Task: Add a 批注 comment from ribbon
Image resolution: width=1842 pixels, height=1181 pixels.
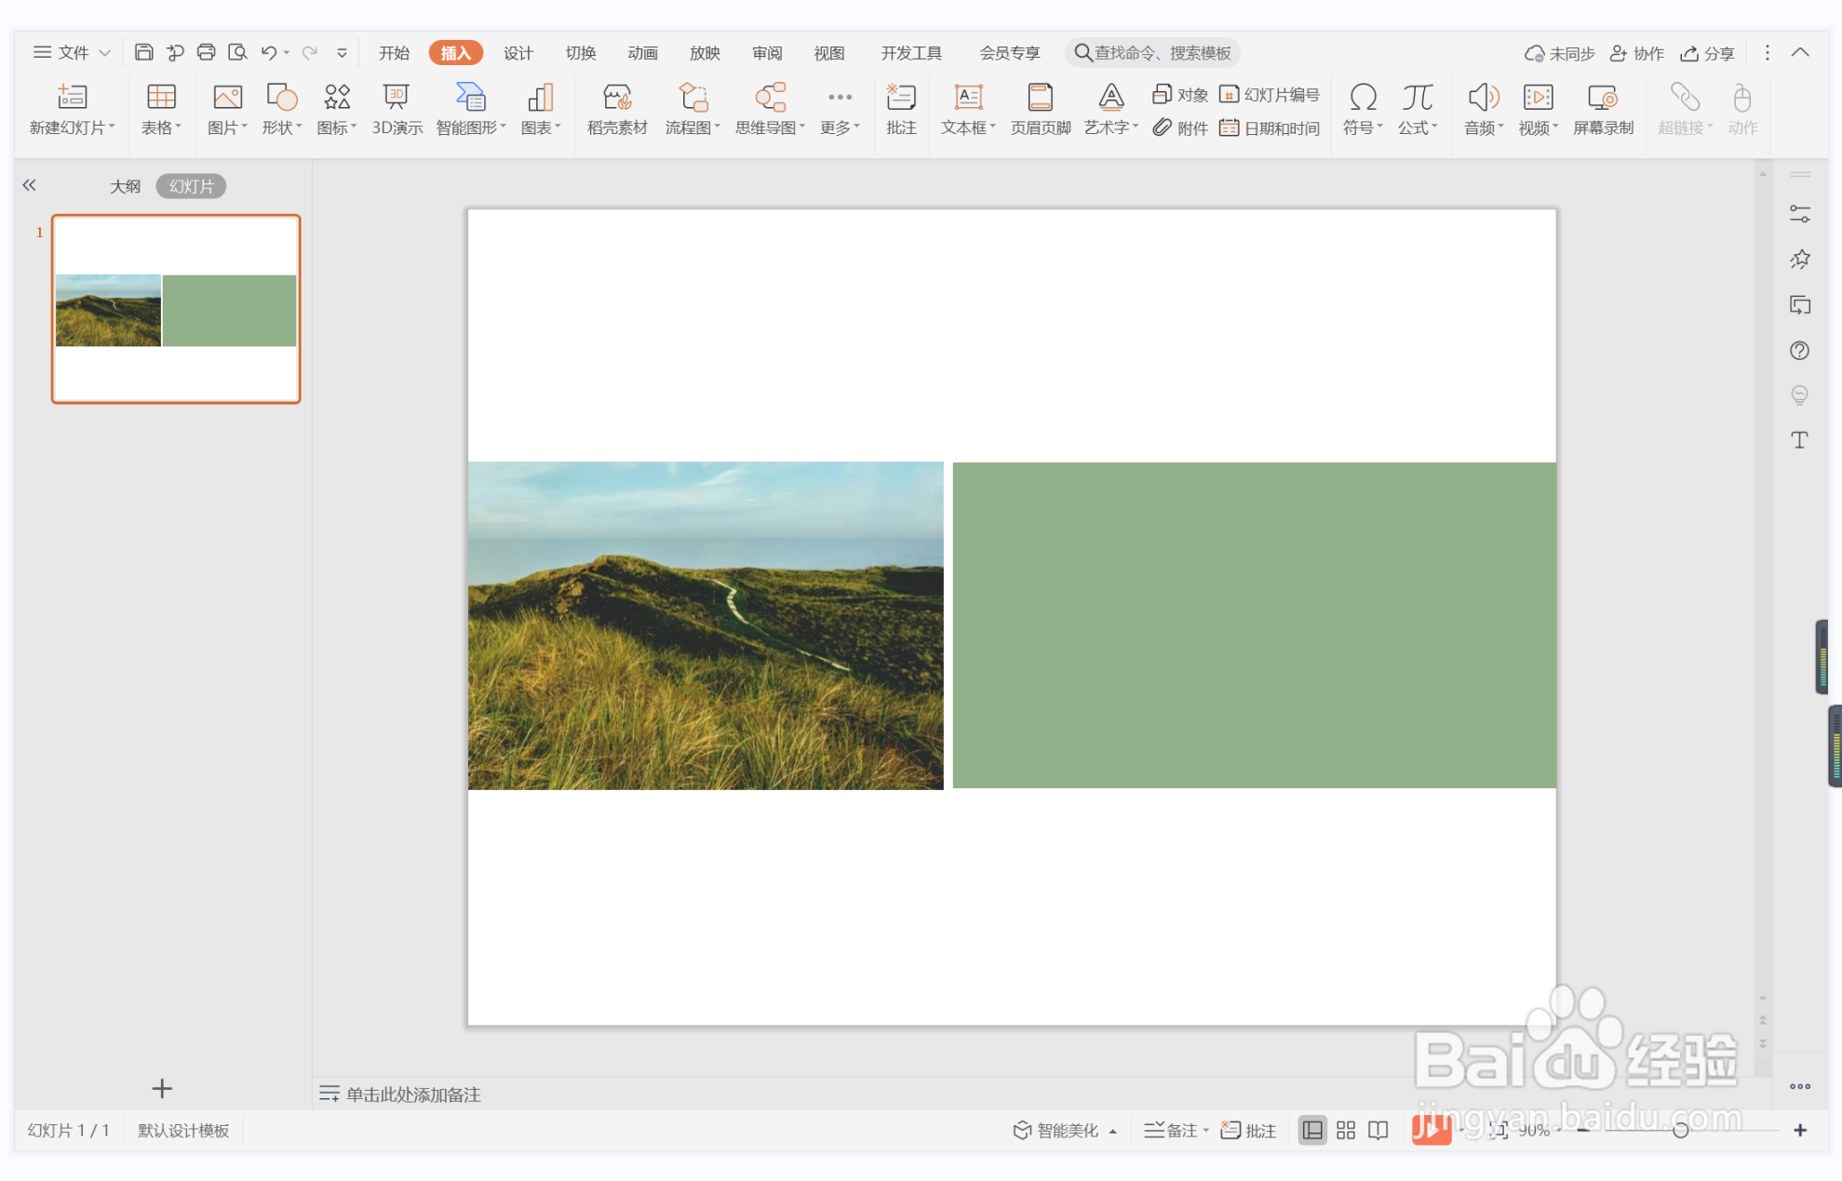Action: 900,109
